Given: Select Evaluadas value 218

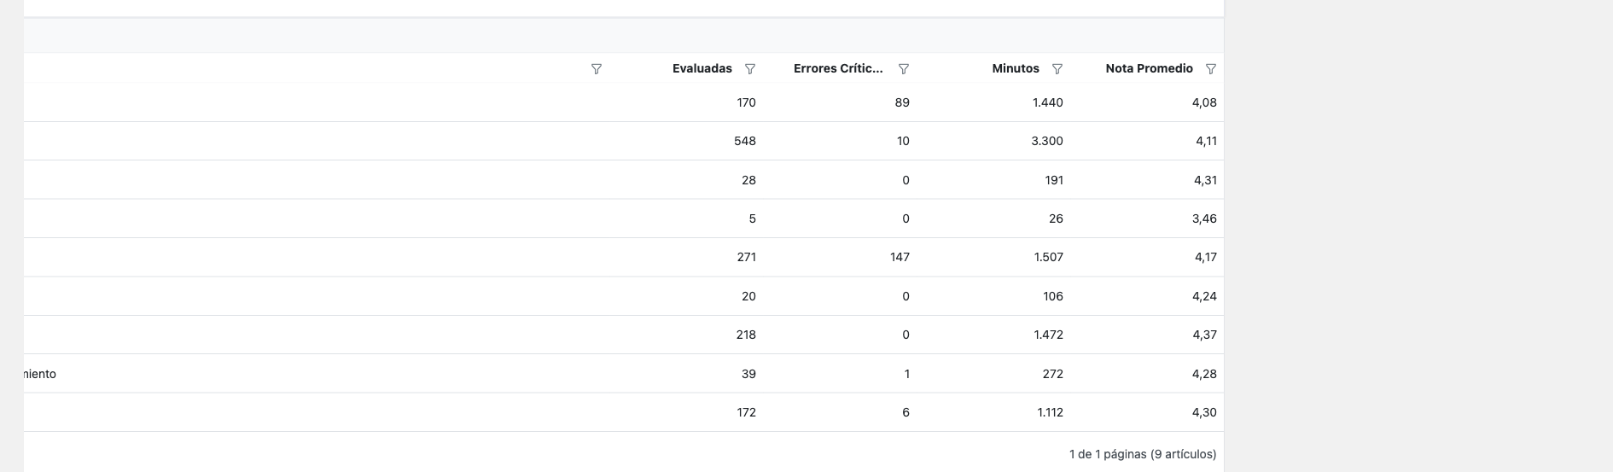Looking at the screenshot, I should [x=746, y=335].
